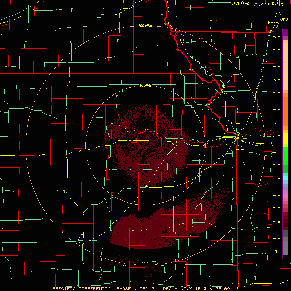Click the 1.8 value on the color scale

[276, 180]
